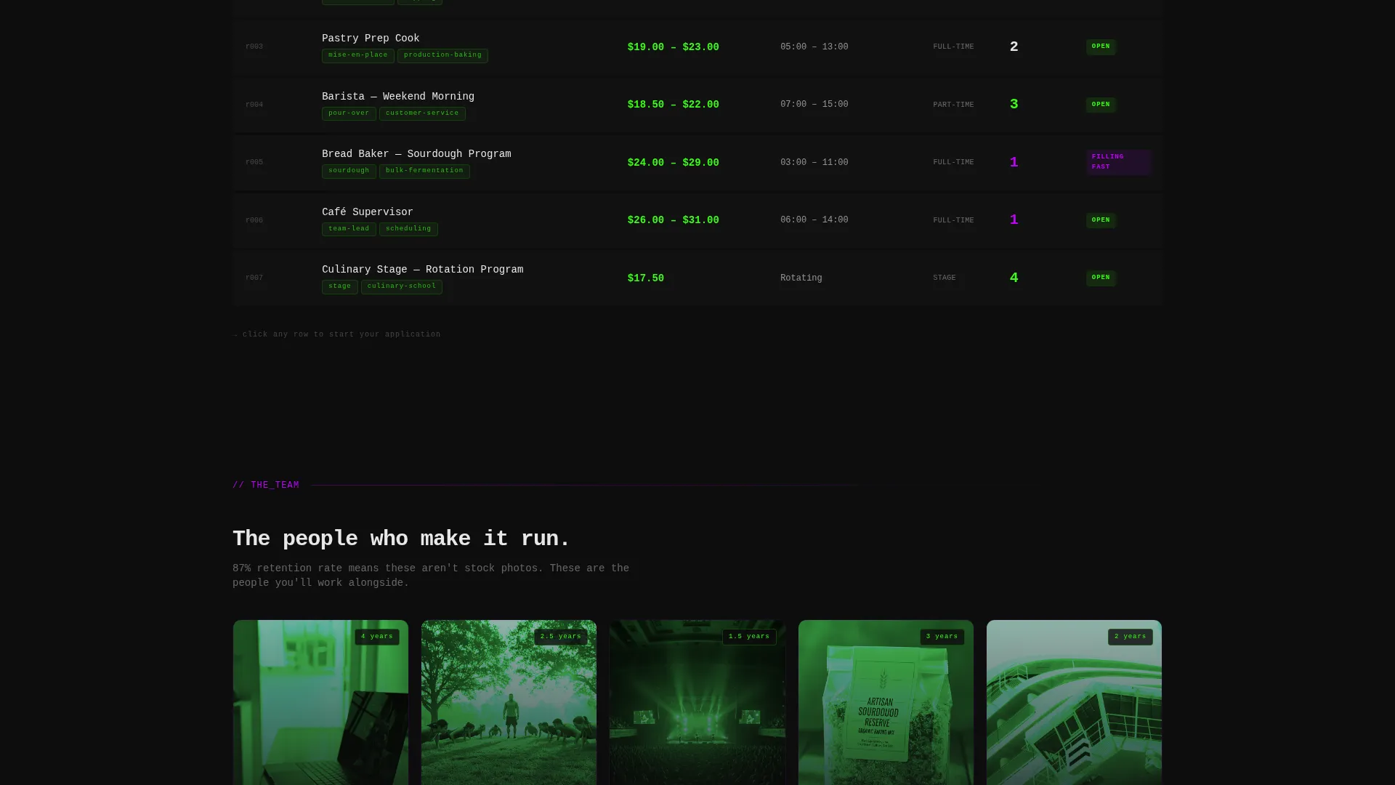Open outdoor workout photo labeled 2.5 years
1395x785 pixels.
point(509,702)
